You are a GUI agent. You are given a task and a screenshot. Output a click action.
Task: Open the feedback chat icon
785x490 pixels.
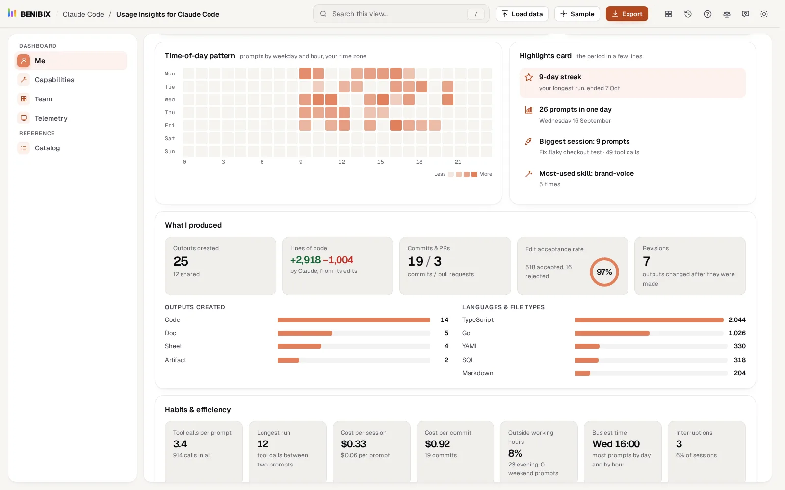coord(745,14)
